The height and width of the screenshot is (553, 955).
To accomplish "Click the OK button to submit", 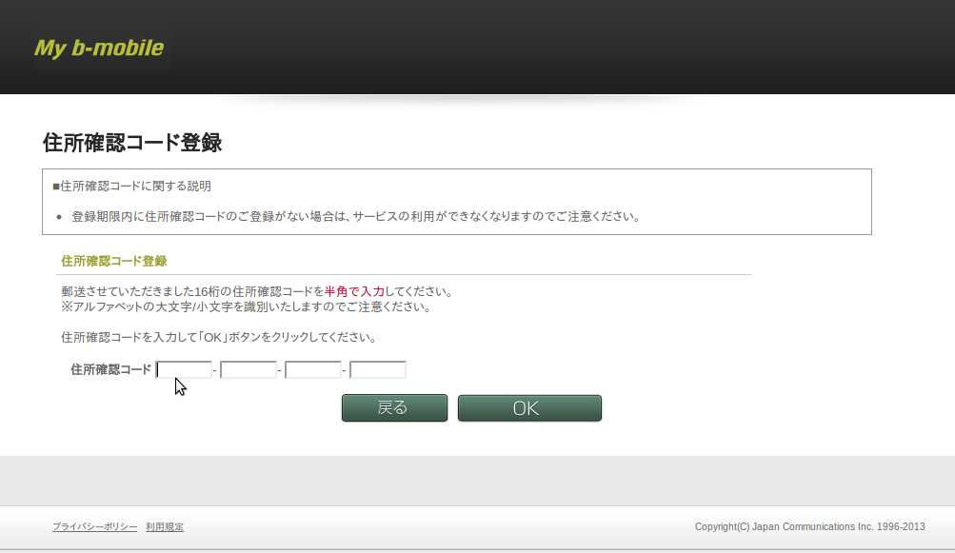I will coord(529,408).
